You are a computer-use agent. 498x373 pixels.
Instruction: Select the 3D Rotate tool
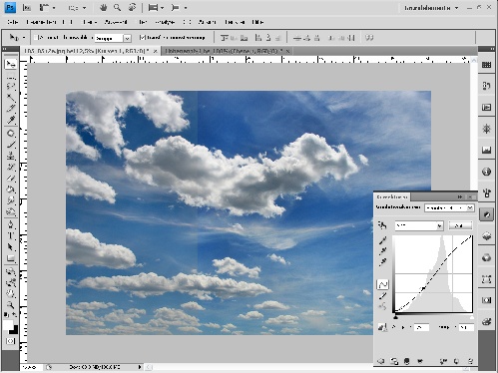pos(10,271)
